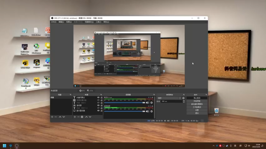Open 设置 settings from the controls panel

pos(197,110)
